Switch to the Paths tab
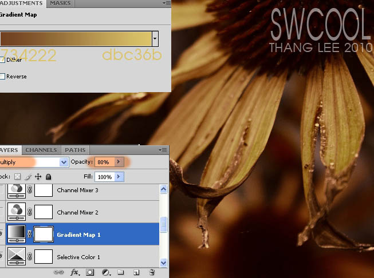374x278 pixels. (x=75, y=150)
